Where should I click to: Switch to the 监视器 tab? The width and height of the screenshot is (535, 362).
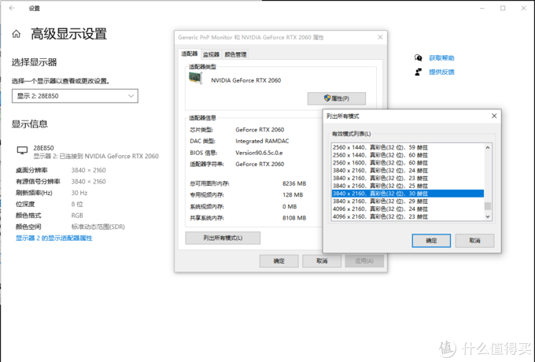211,54
